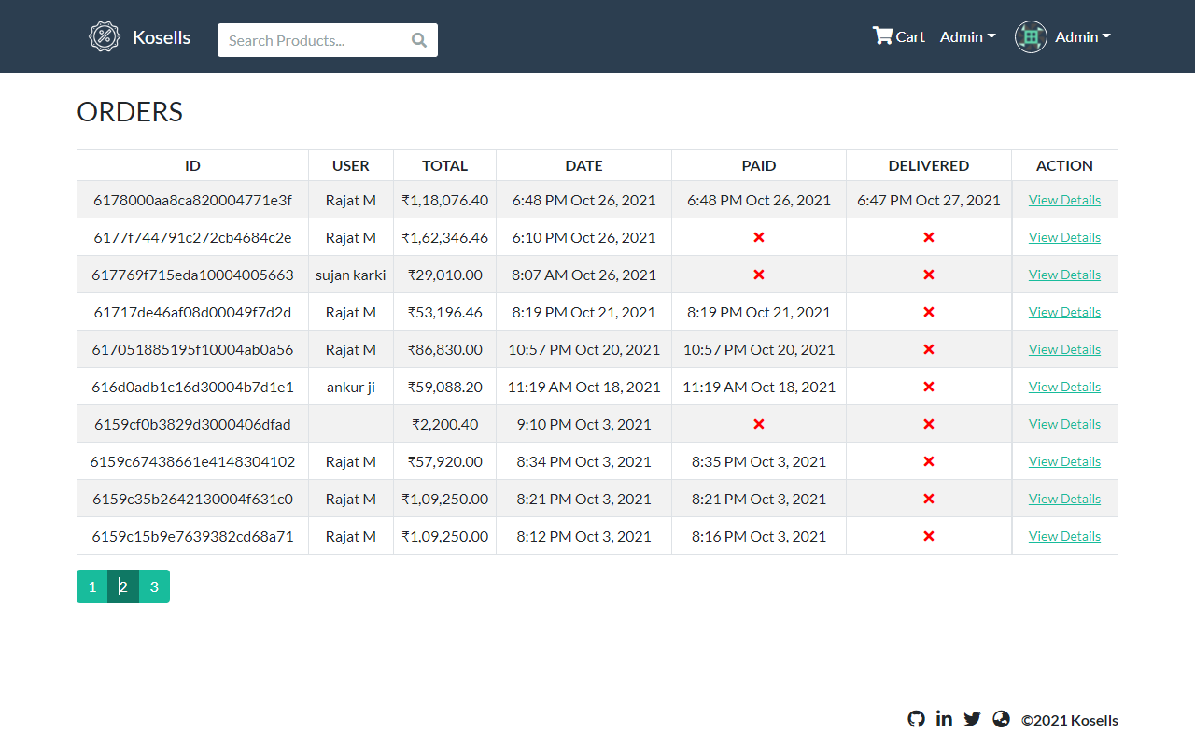The image size is (1195, 747).
Task: Click undelivered X for order 6159c35b2642130004f631c0
Action: click(929, 499)
